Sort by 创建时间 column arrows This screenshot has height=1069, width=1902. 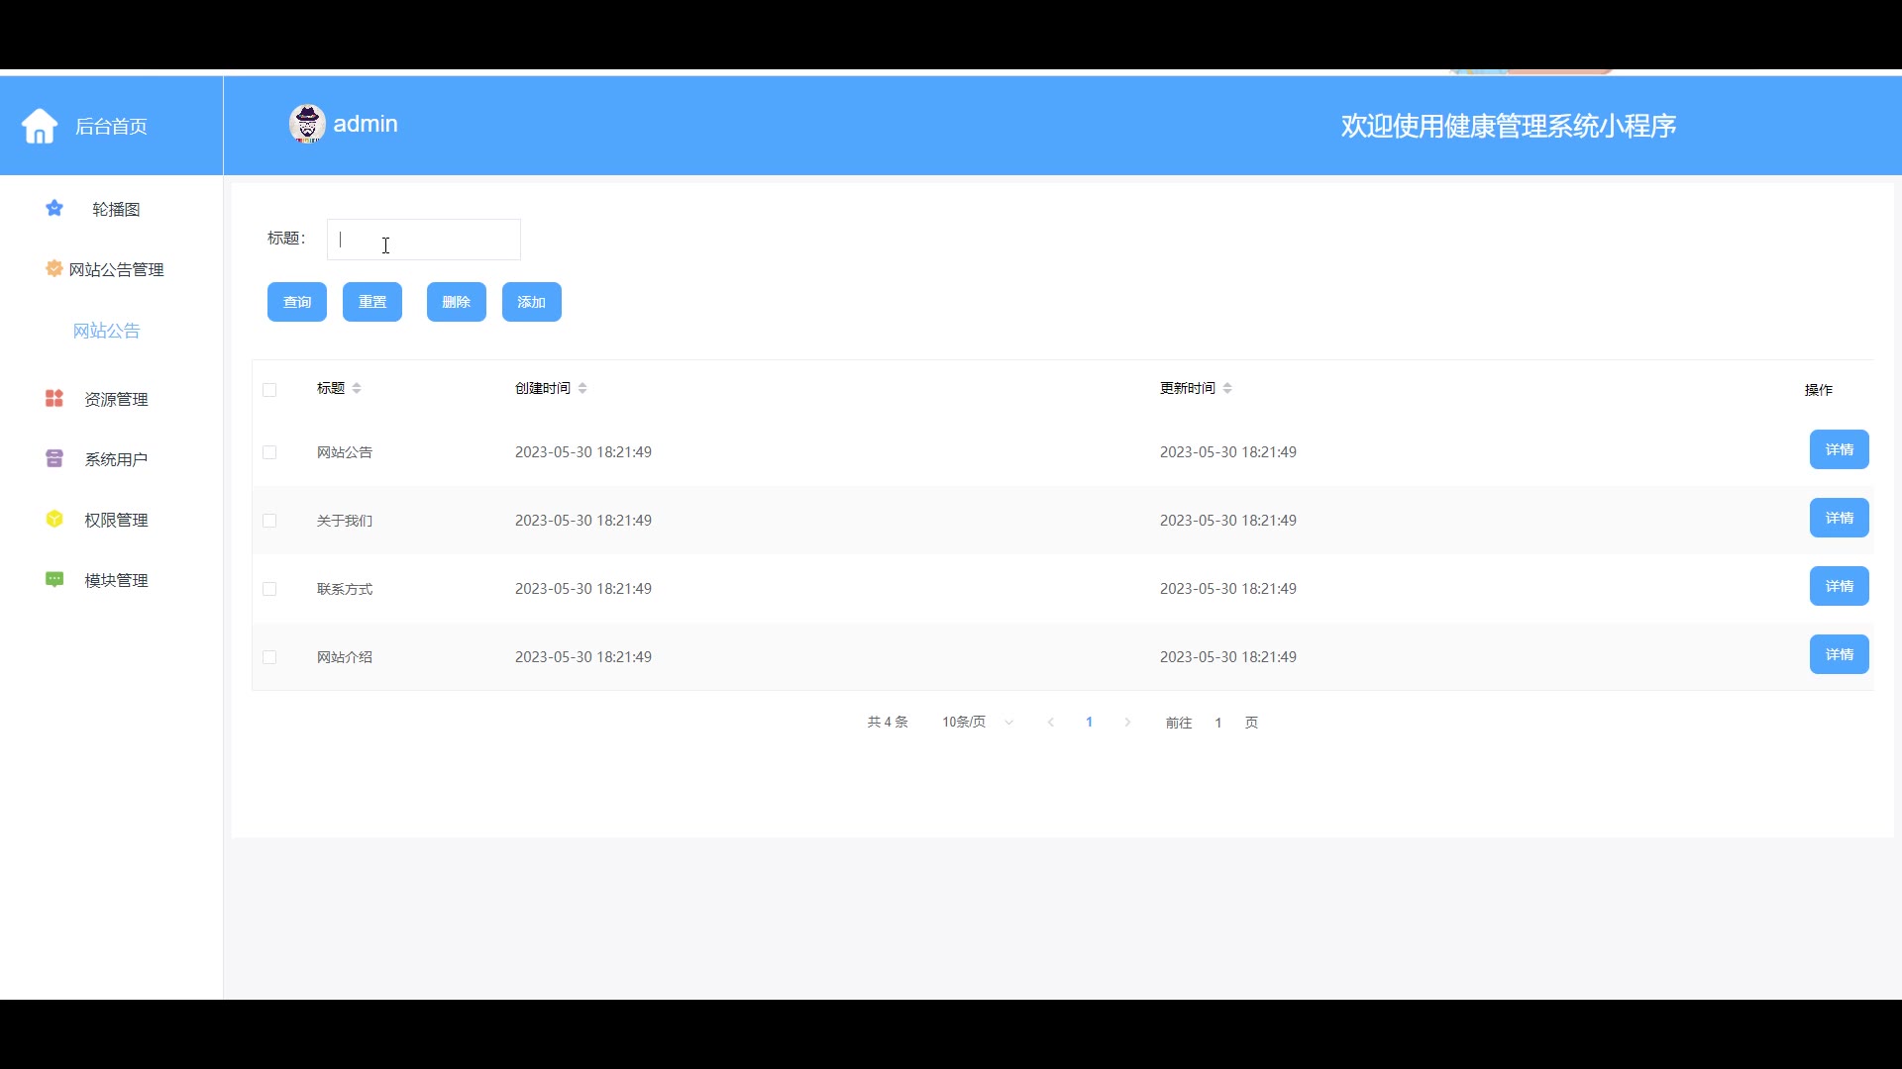(x=582, y=388)
